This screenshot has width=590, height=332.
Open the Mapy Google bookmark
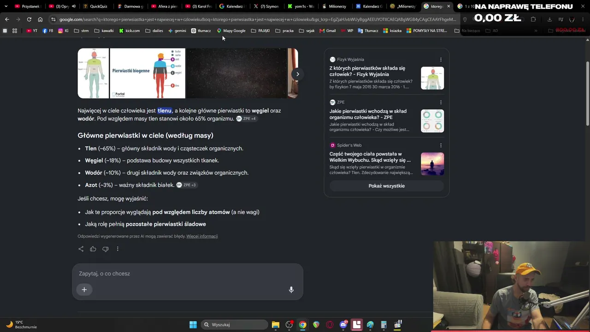coord(231,31)
